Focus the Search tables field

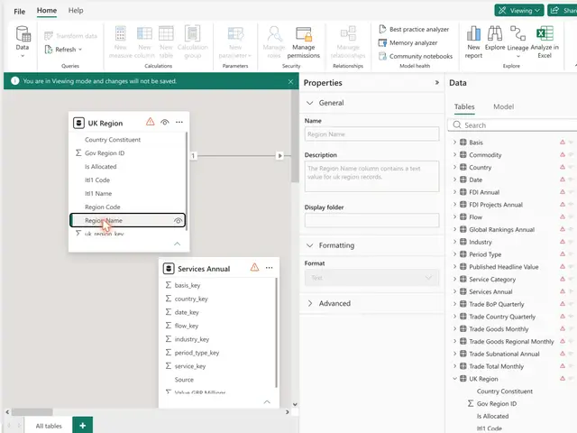pyautogui.click(x=513, y=125)
